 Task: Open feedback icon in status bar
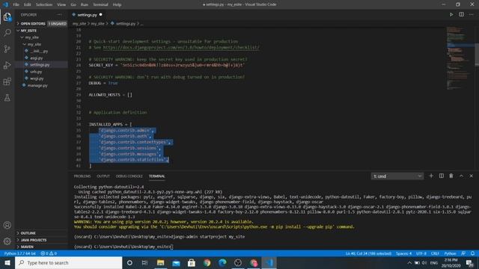click(463, 253)
